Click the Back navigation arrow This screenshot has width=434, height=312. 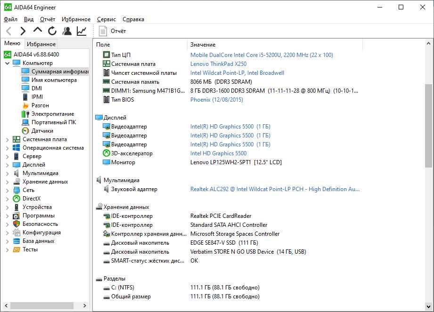[x=9, y=31]
